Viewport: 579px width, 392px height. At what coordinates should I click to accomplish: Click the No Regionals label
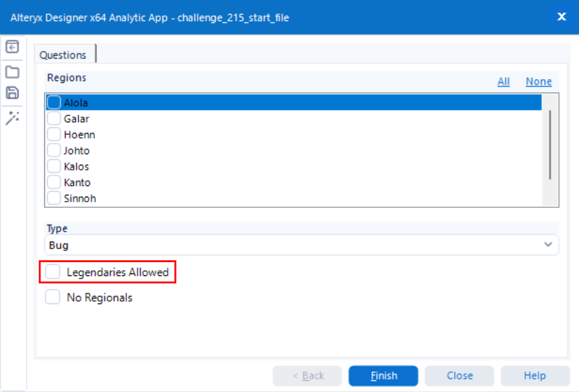coord(99,298)
